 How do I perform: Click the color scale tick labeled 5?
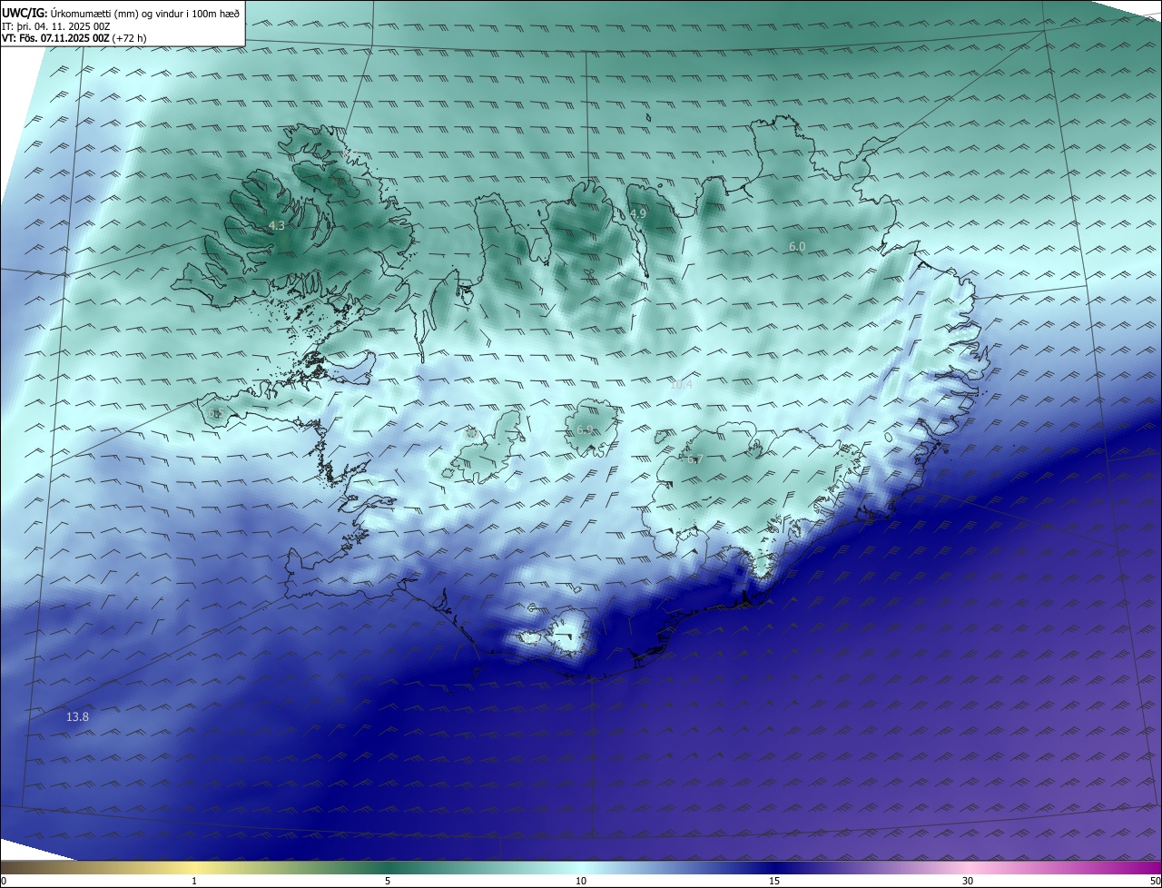388,881
